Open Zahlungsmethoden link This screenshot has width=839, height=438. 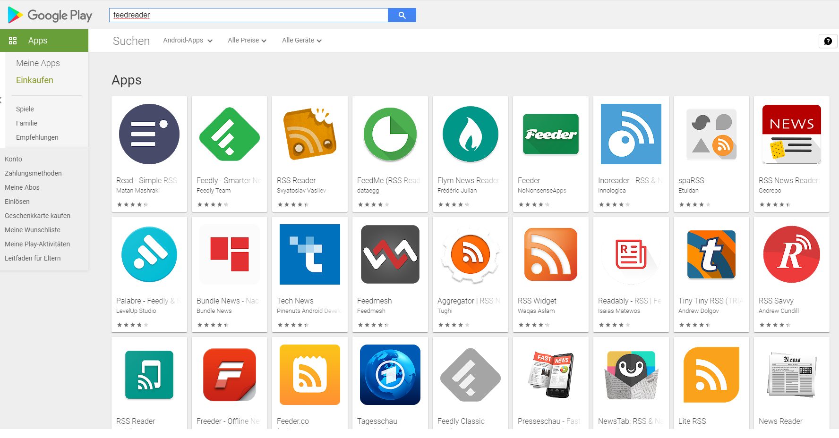click(x=33, y=173)
